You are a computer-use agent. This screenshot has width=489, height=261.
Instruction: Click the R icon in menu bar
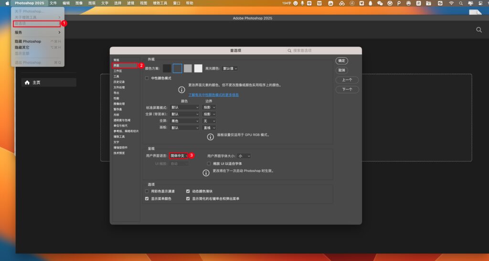pyautogui.click(x=418, y=3)
